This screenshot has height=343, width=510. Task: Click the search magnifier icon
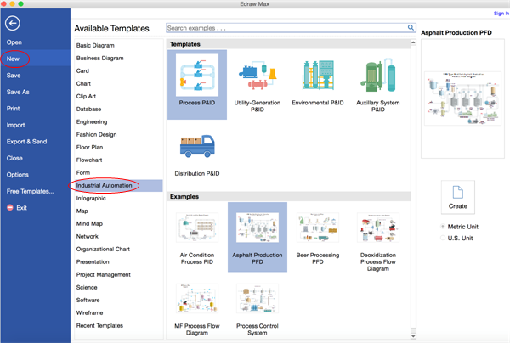point(411,28)
